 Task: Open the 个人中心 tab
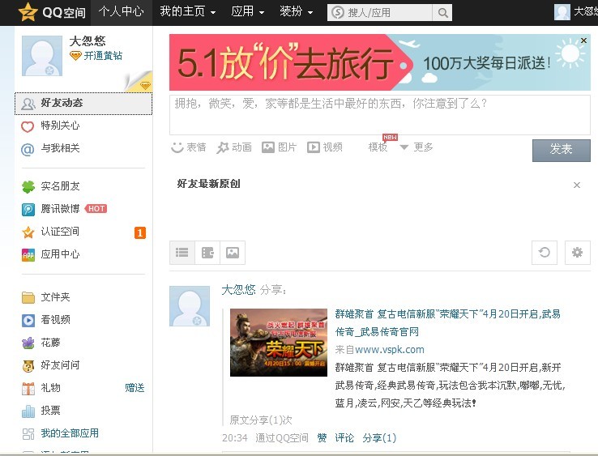click(122, 12)
